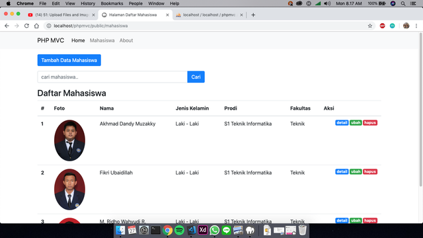The image size is (423, 238).
Task: Open the Edit menu
Action: click(x=56, y=3)
